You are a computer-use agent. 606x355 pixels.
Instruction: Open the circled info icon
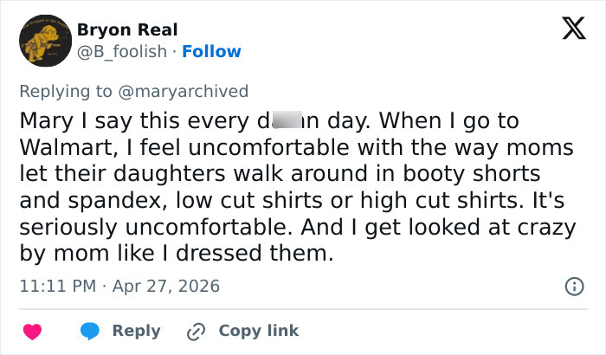[573, 287]
